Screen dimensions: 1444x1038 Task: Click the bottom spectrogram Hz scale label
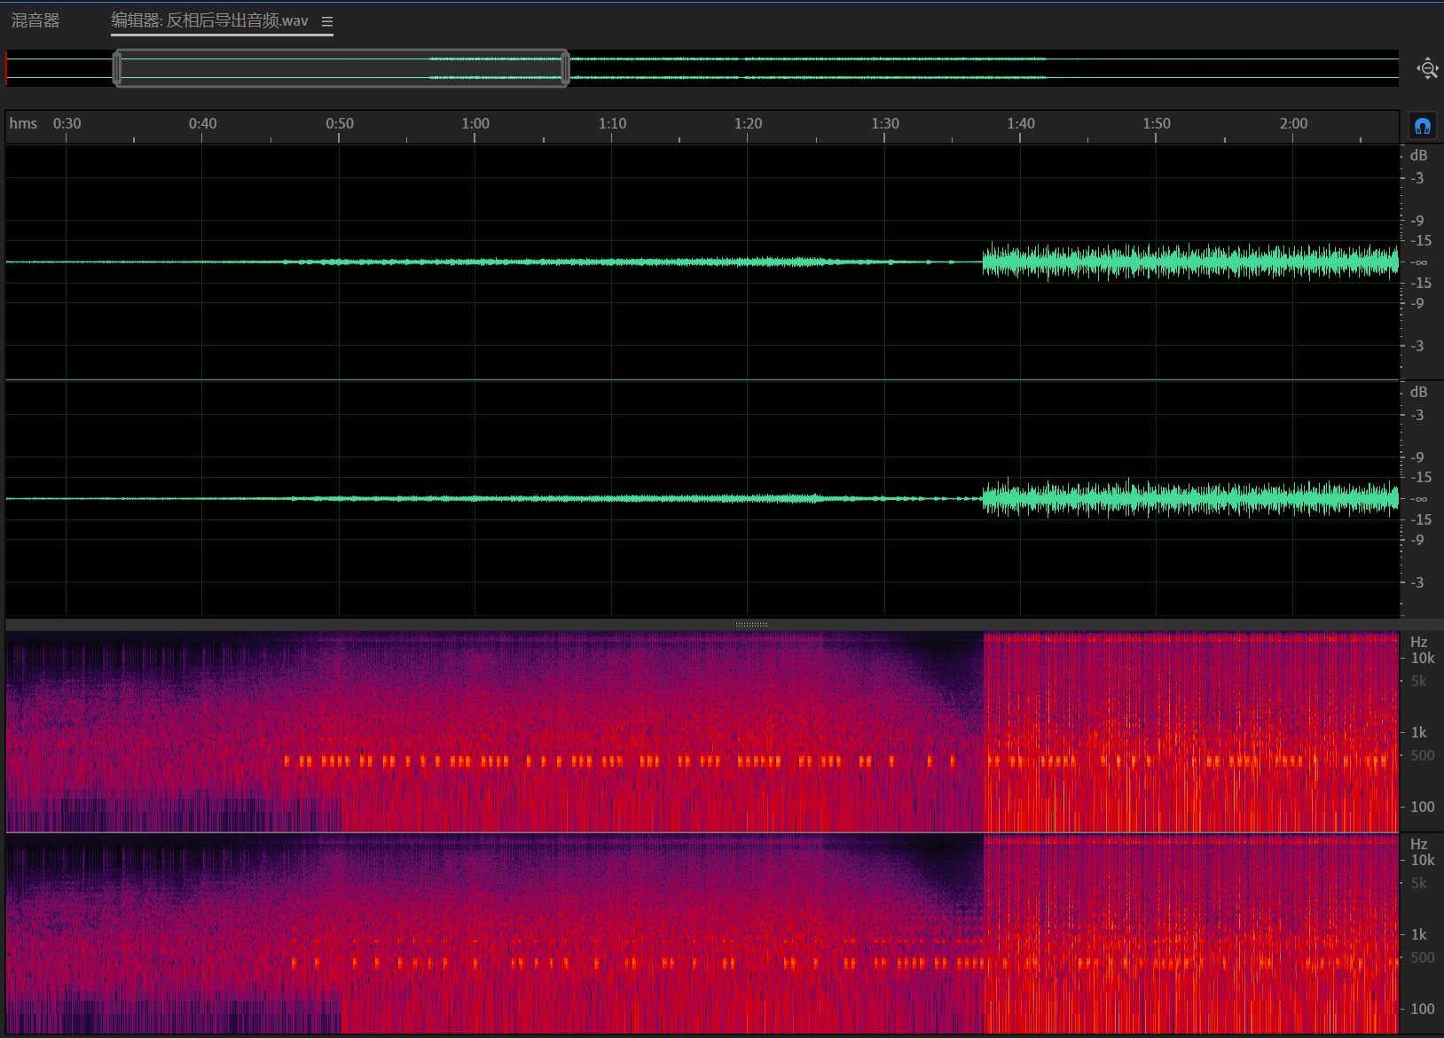tap(1418, 844)
